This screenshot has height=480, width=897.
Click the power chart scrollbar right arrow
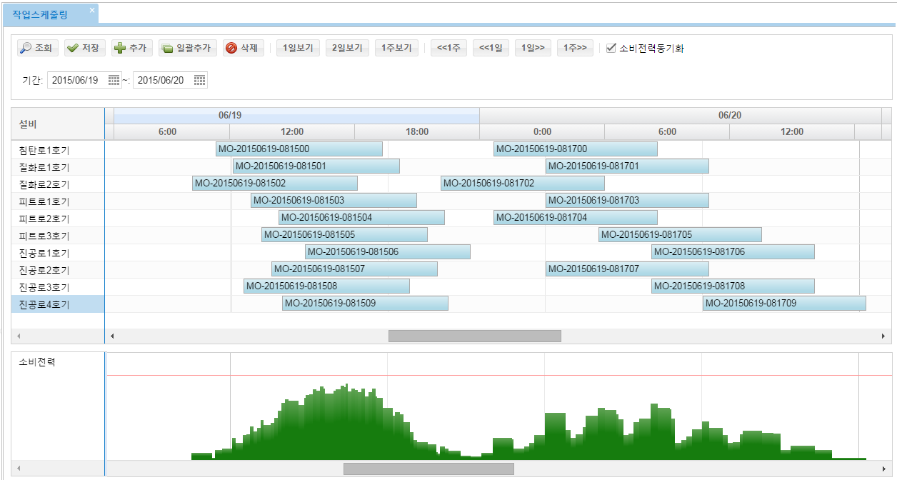pyautogui.click(x=885, y=469)
